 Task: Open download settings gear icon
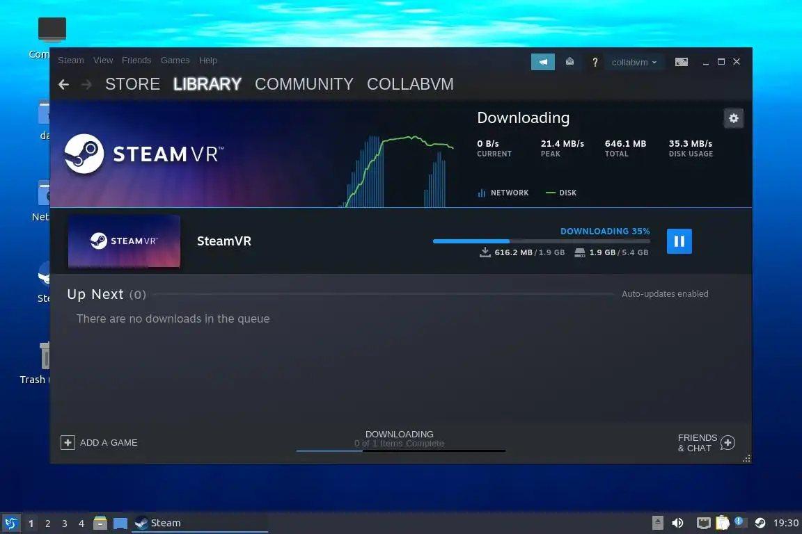coord(734,118)
